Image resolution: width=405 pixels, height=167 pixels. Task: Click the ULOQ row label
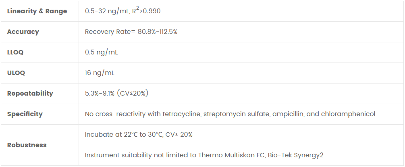16,73
